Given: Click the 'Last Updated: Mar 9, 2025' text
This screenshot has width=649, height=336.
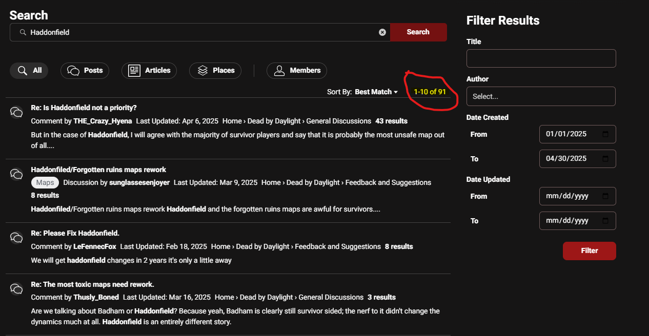Looking at the screenshot, I should 215,182.
